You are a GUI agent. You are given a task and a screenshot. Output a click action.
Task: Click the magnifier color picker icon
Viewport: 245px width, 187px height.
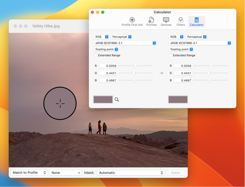[117, 100]
